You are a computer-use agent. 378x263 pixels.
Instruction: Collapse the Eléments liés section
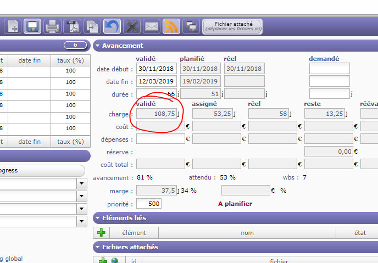click(x=98, y=218)
